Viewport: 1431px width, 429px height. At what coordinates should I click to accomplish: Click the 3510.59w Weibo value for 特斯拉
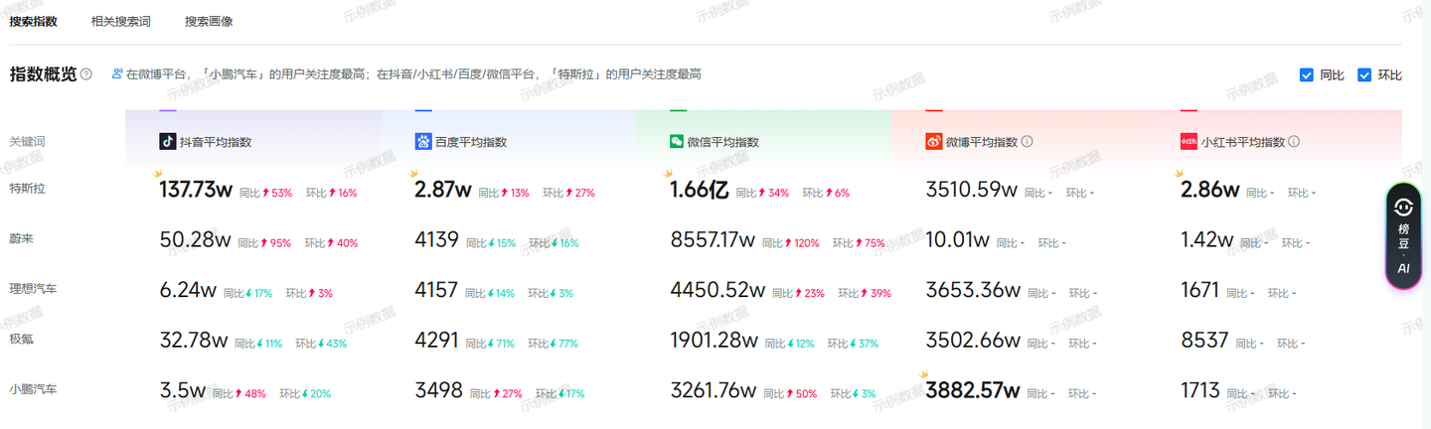coord(971,190)
